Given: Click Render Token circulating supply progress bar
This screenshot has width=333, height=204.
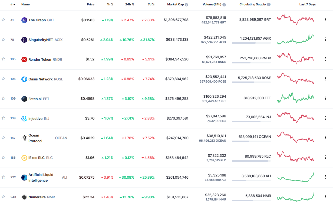Looking at the screenshot, I should [251, 63].
